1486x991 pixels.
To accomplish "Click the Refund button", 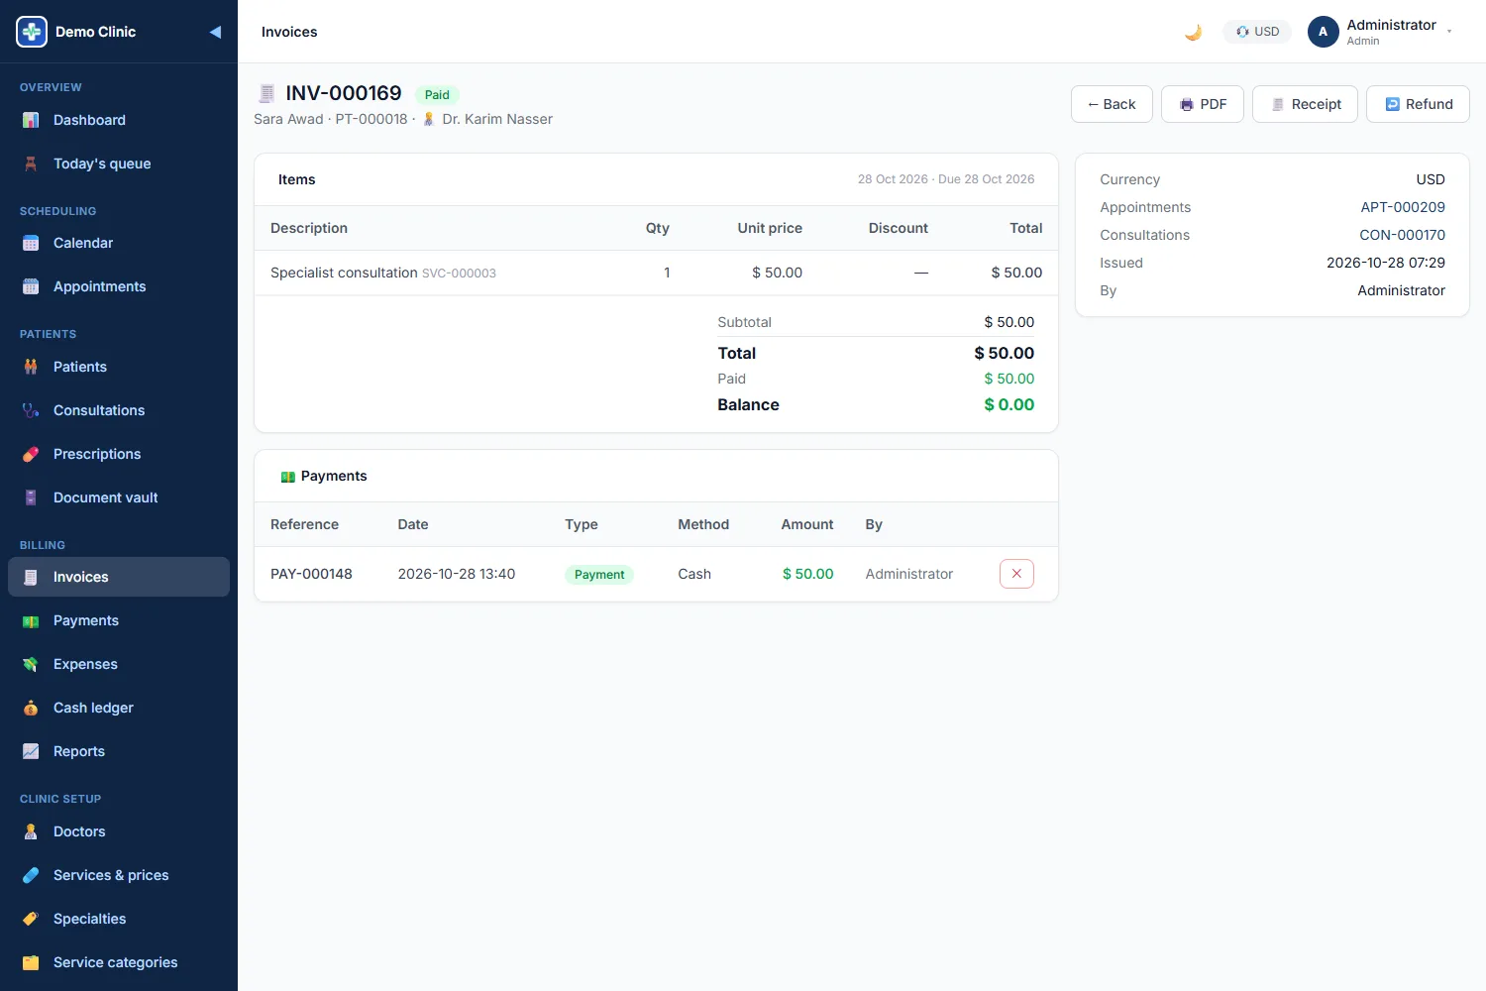I will (x=1418, y=104).
